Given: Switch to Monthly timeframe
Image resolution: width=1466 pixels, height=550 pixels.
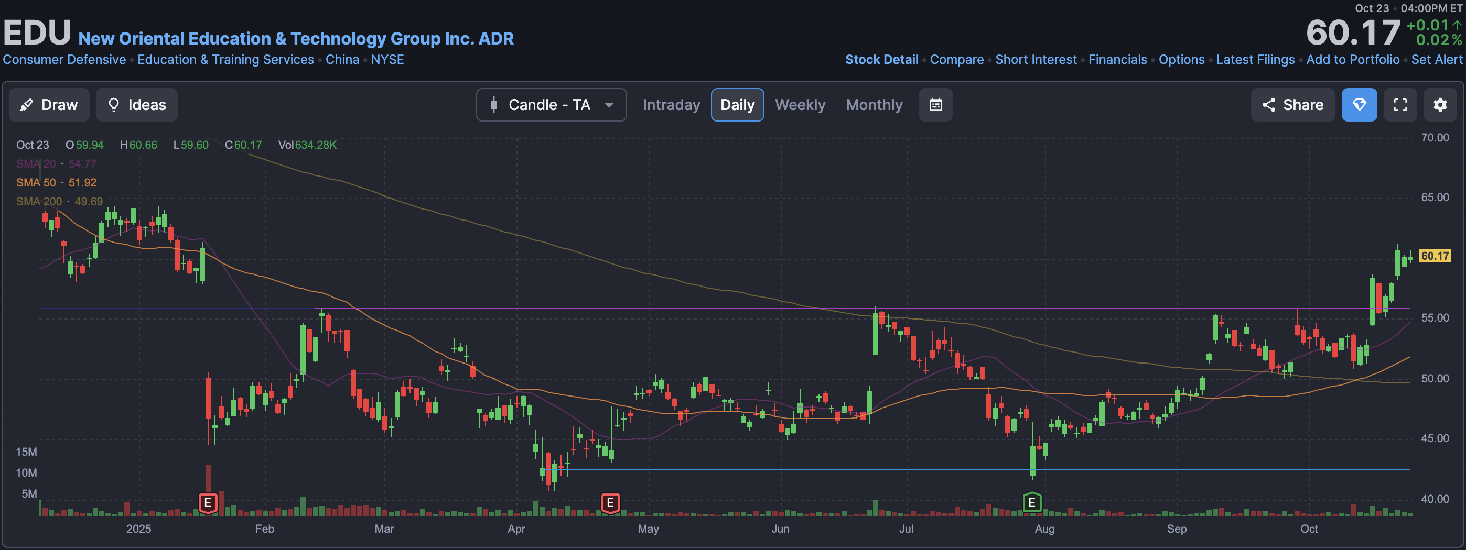Looking at the screenshot, I should click(874, 105).
